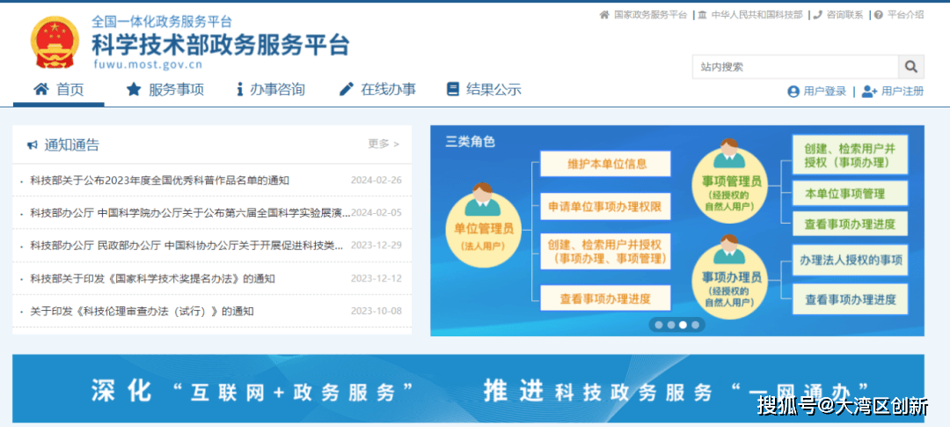Click the phone icon beside 咨询联系

tap(818, 15)
